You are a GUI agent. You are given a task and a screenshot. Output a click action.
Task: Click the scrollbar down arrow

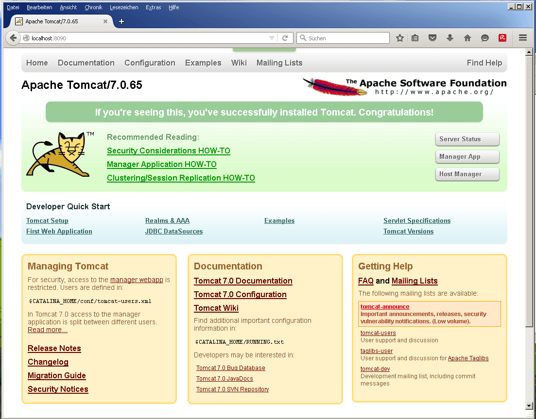pos(530,405)
